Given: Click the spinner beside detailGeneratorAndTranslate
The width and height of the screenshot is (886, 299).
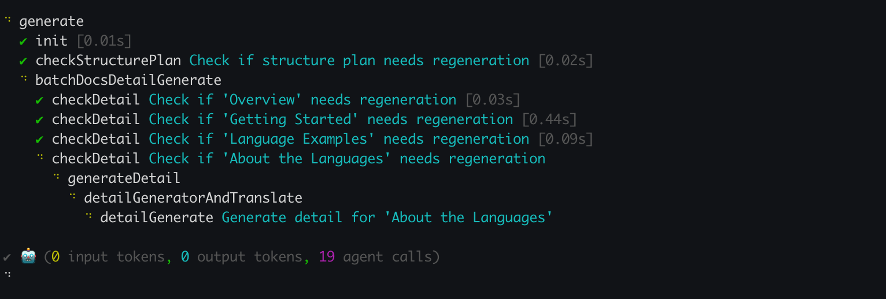Looking at the screenshot, I should point(73,196).
